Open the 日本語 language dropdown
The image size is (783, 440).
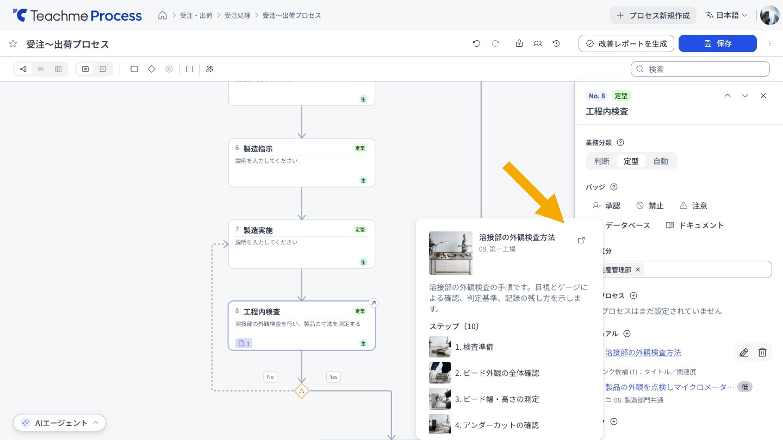pos(726,15)
